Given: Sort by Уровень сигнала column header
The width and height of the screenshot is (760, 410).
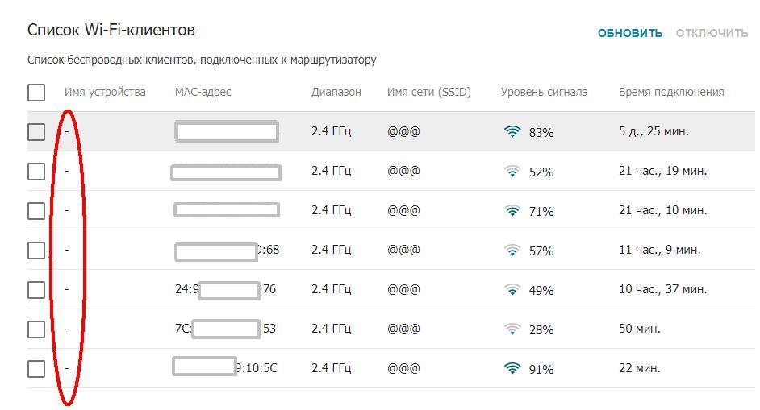Looking at the screenshot, I should coord(544,92).
